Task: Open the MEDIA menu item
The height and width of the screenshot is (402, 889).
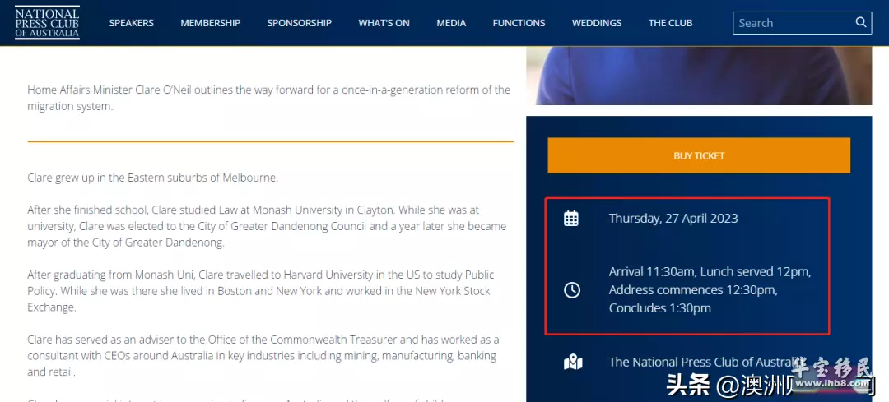Action: point(451,23)
